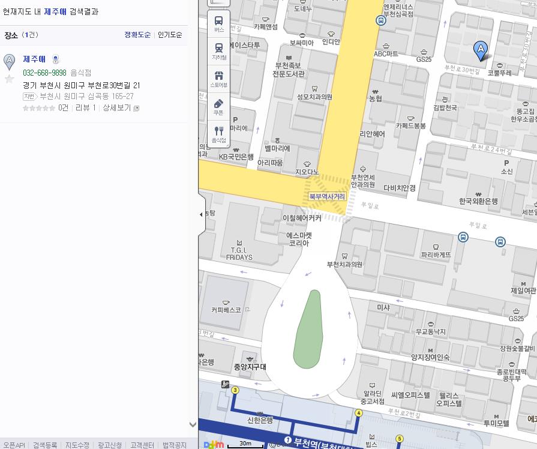Open the 제주애 place title link
Viewport: 537px width, 449px height.
[x=34, y=59]
